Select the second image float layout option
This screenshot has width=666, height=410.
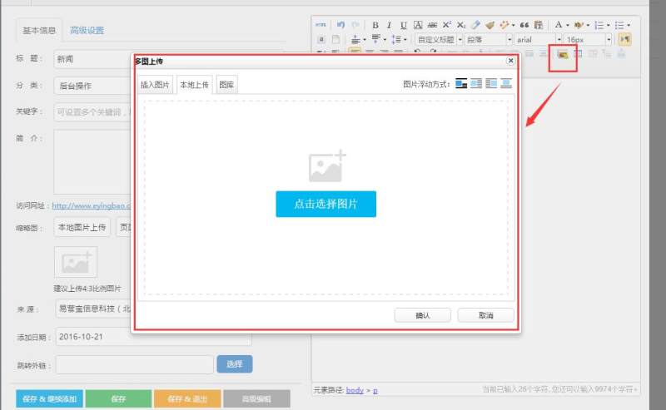coord(476,84)
